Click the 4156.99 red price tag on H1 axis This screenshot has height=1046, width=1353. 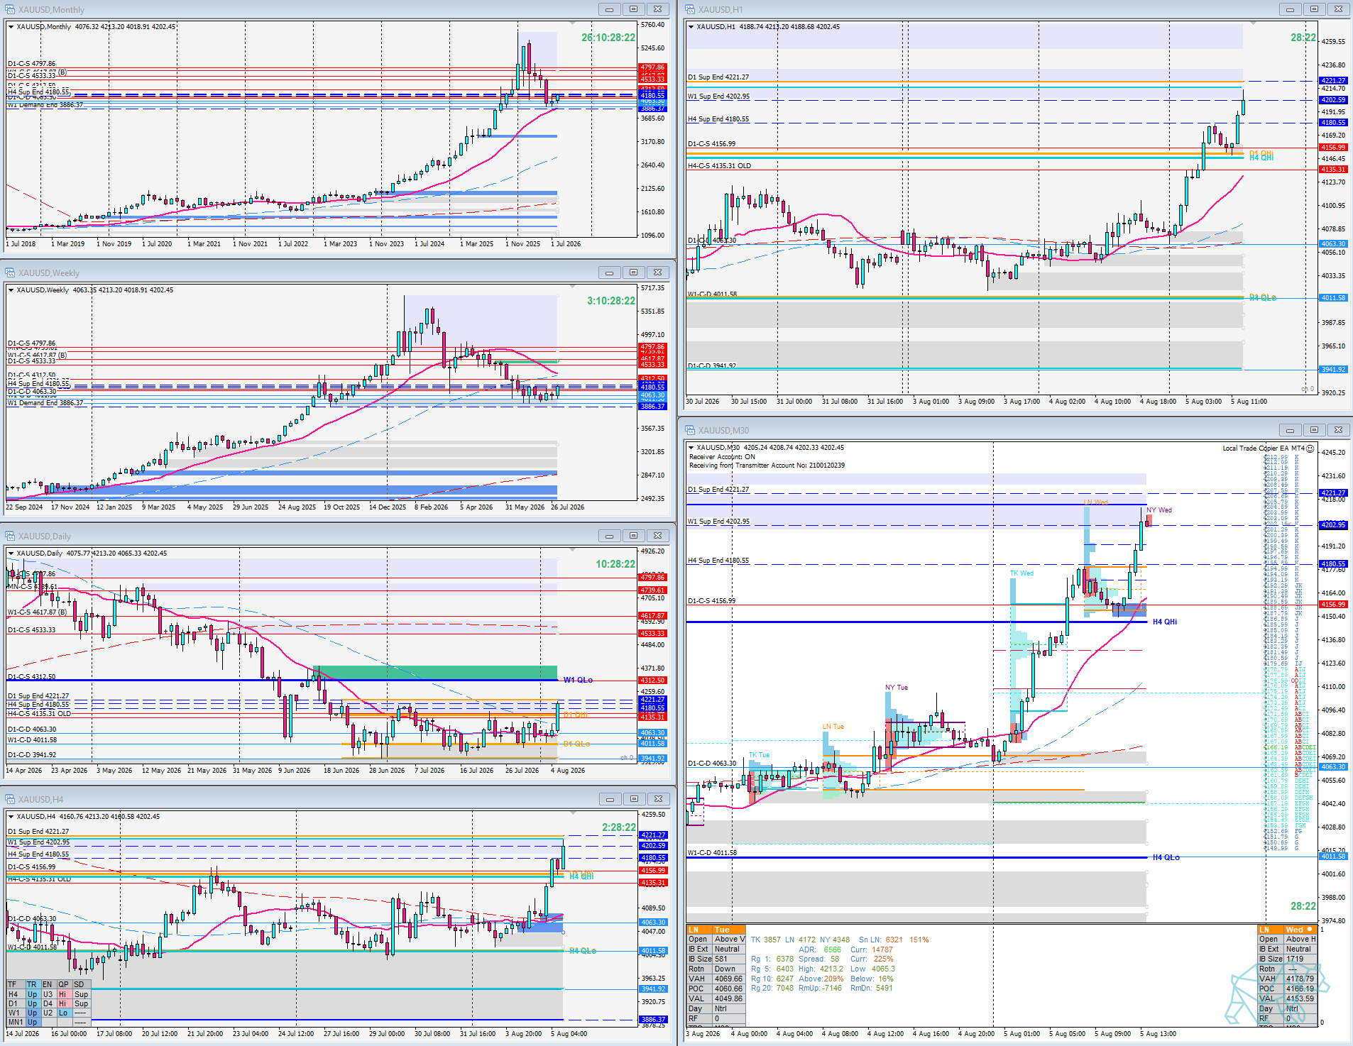pos(1333,148)
